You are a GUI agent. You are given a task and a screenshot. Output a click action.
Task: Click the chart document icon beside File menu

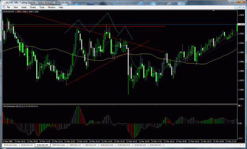click(4, 7)
